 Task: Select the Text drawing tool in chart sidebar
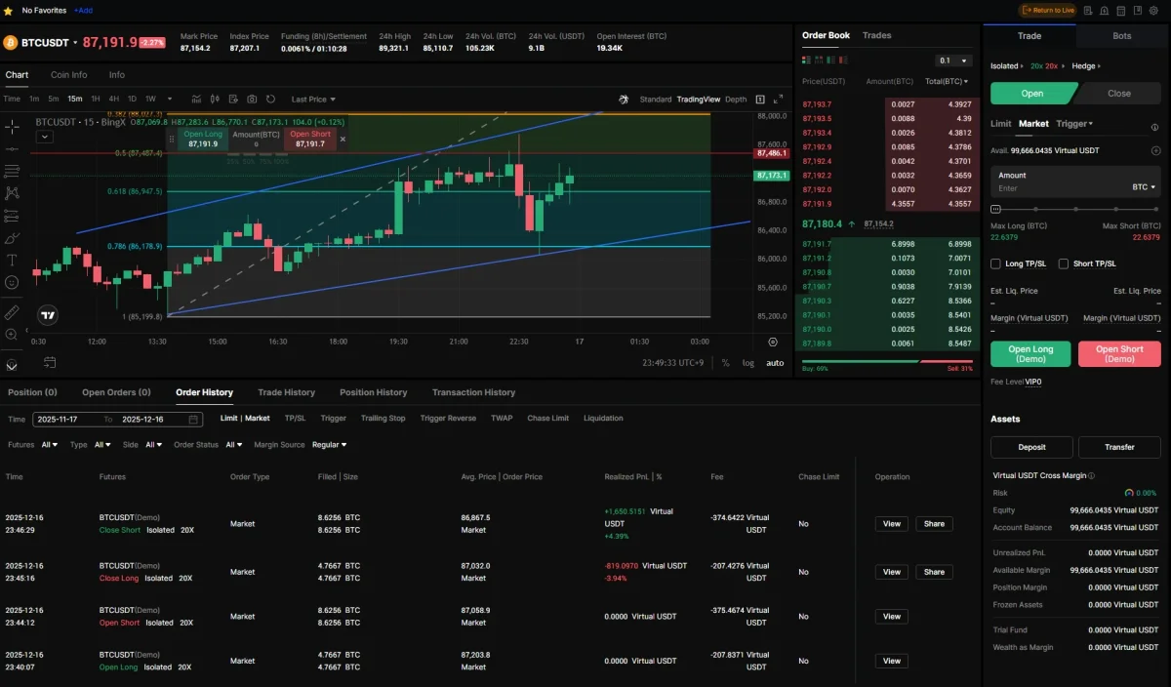click(x=12, y=260)
